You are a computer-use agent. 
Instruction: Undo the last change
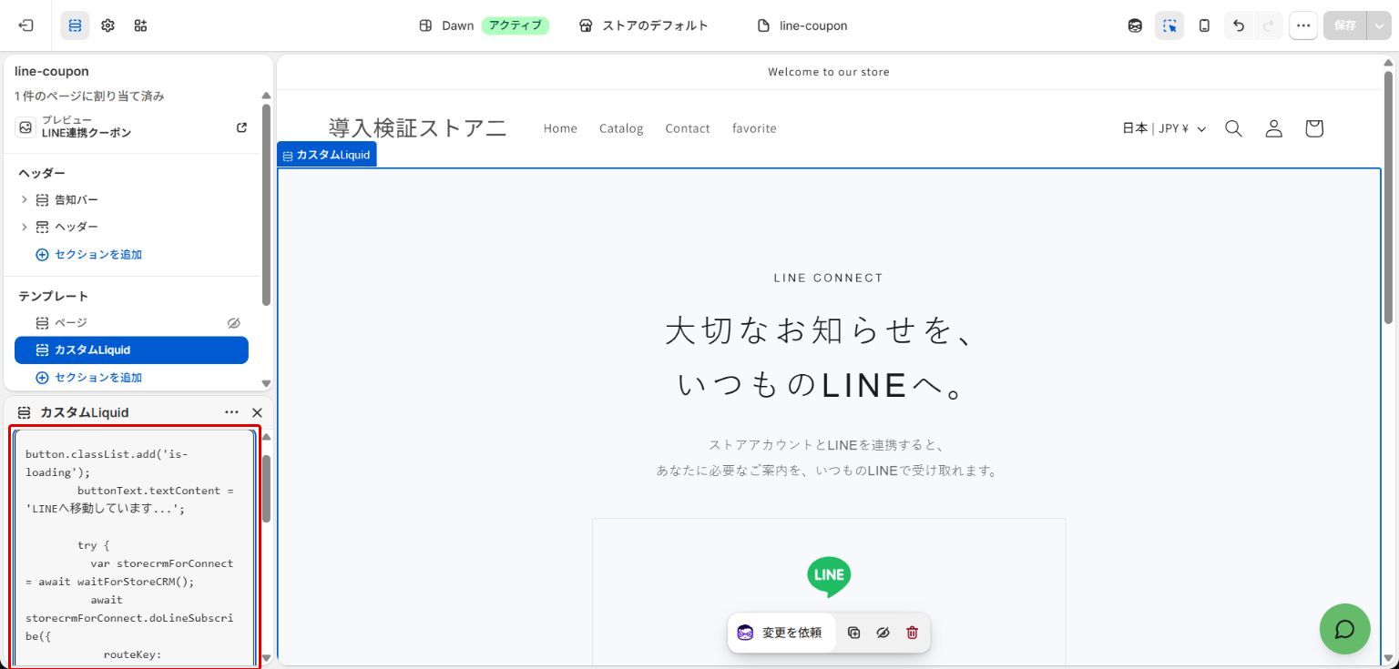(1238, 25)
